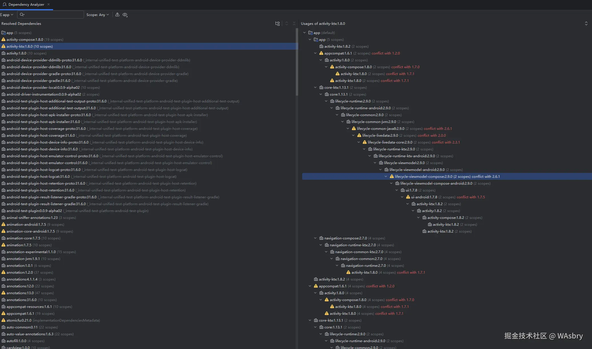
Task: Click module icon of app (default) node
Action: [x=310, y=33]
